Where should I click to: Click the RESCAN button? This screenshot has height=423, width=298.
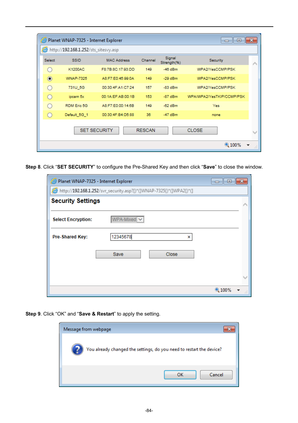click(x=146, y=130)
